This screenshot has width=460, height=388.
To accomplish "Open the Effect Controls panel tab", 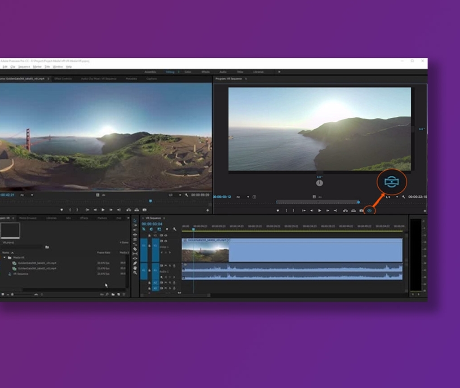I will 63,79.
